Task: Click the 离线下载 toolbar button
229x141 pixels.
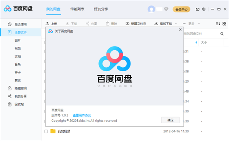Action: click(163, 24)
